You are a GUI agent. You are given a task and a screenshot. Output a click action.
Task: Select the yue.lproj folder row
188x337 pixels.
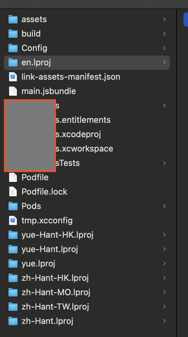(87, 264)
